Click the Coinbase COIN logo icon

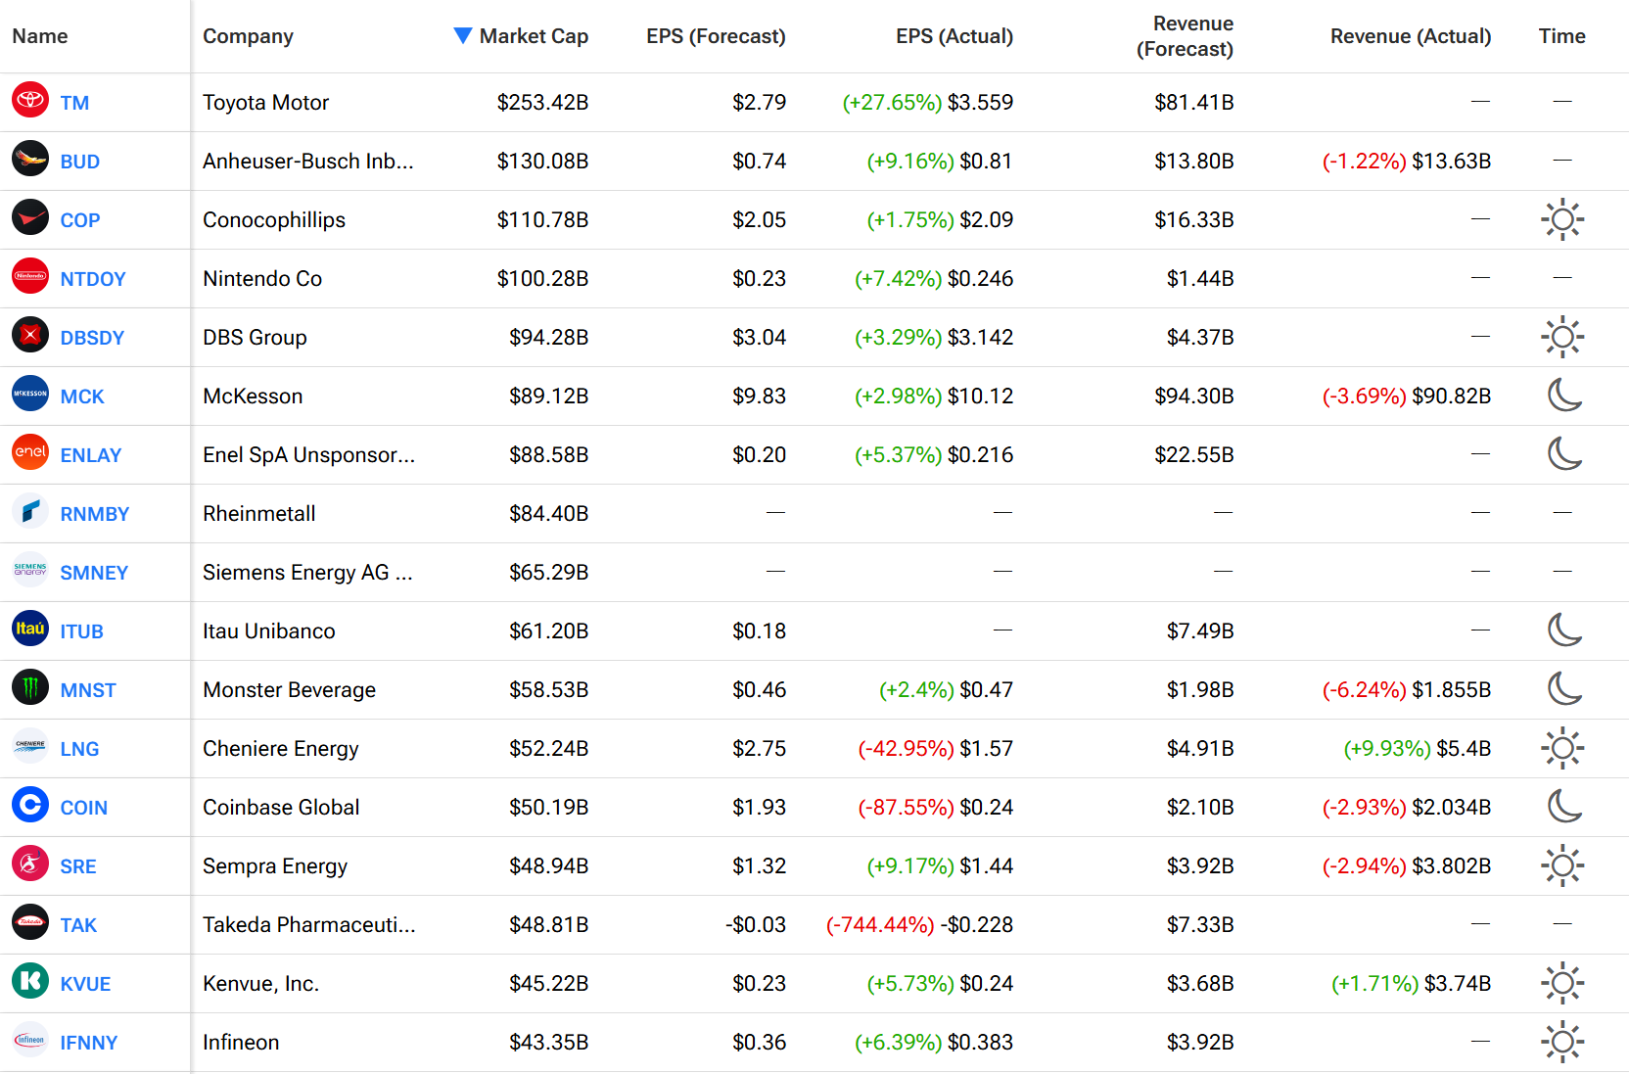tap(30, 805)
